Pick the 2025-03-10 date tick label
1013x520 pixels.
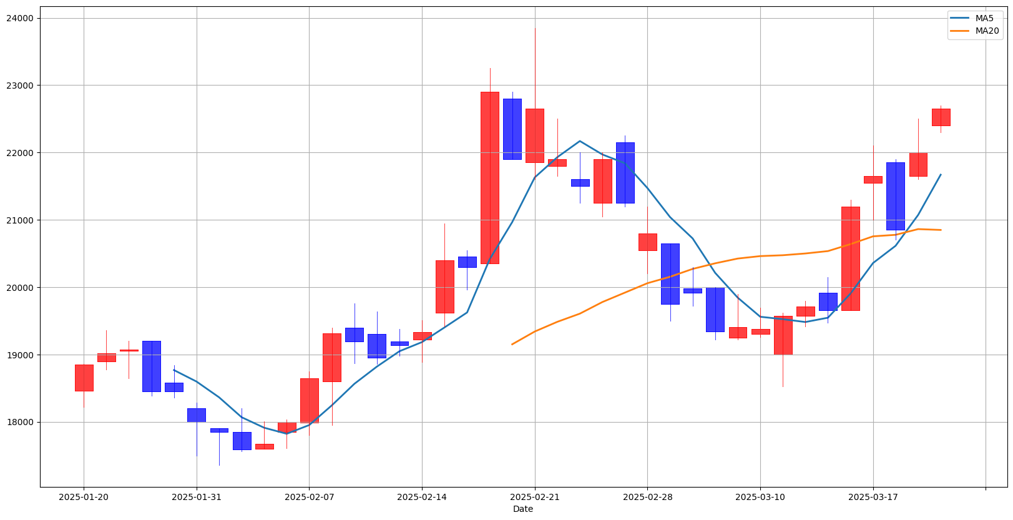point(760,497)
